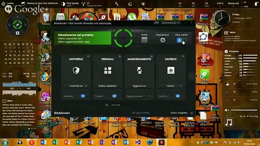260x146 pixels.
Task: Open the MyBitdefender dropdown menu
Action: click(x=171, y=23)
